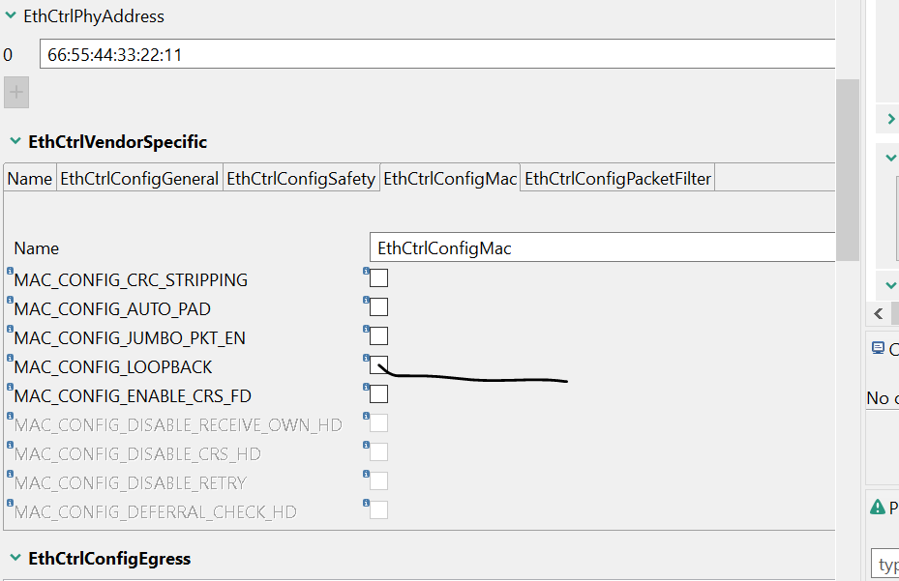Click the left arrow collapse button
899x581 pixels.
pyautogui.click(x=879, y=313)
